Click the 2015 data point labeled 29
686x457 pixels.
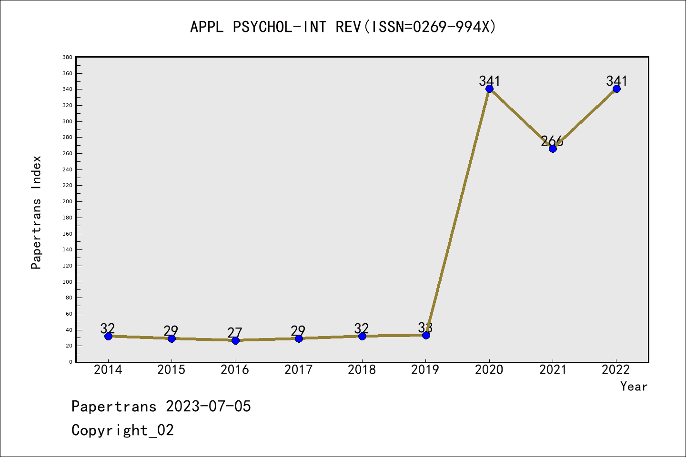(171, 338)
